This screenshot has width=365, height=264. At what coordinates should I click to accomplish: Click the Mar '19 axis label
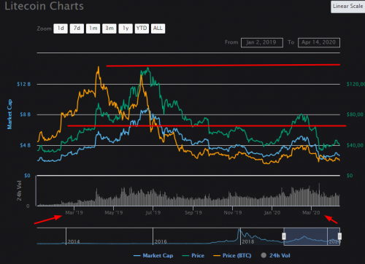pos(74,213)
